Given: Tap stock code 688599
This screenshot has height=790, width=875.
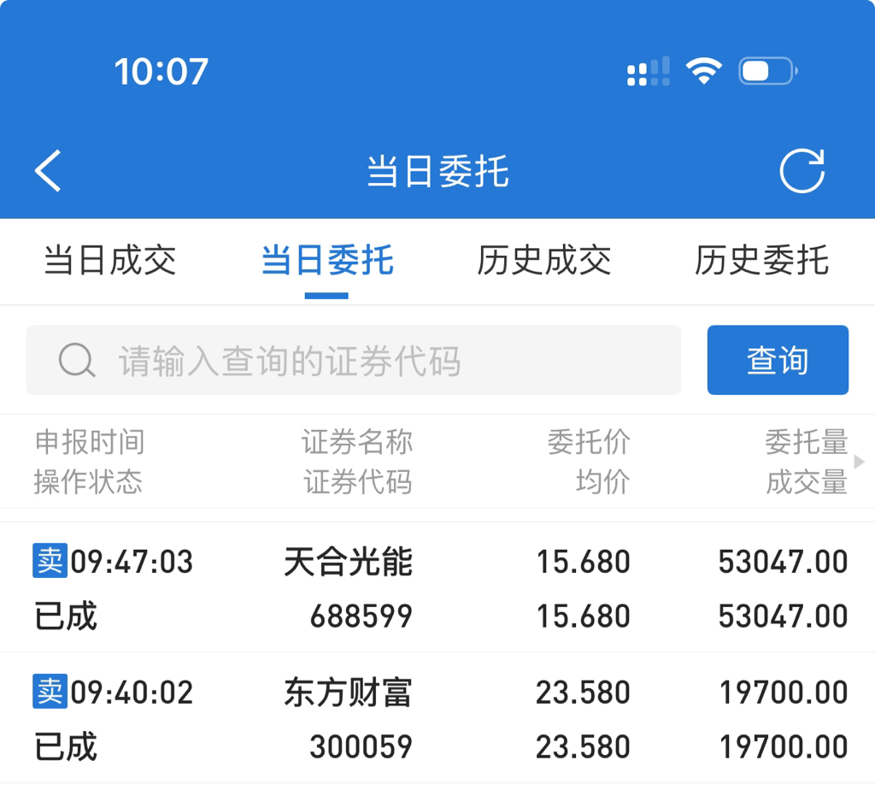Looking at the screenshot, I should [x=361, y=616].
